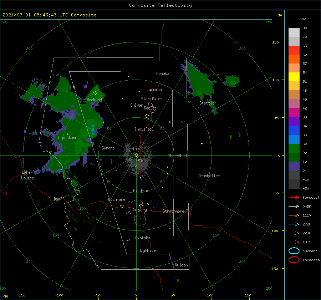Select the bright green 30-20 dBZ swatch
This screenshot has height=300, width=321.
(294, 148)
